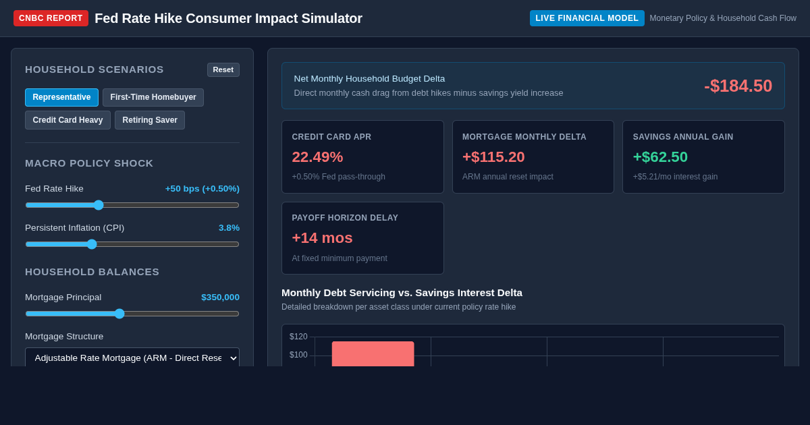Click the +0.50% Fed pass-through note
Viewport: 810px width, 425px height.
338,177
